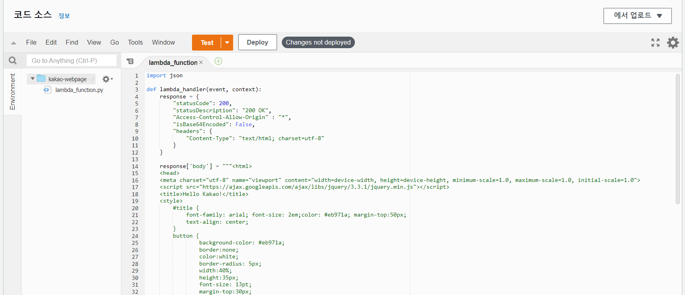This screenshot has width=685, height=295.
Task: Open the Tools menu
Action: tap(135, 43)
